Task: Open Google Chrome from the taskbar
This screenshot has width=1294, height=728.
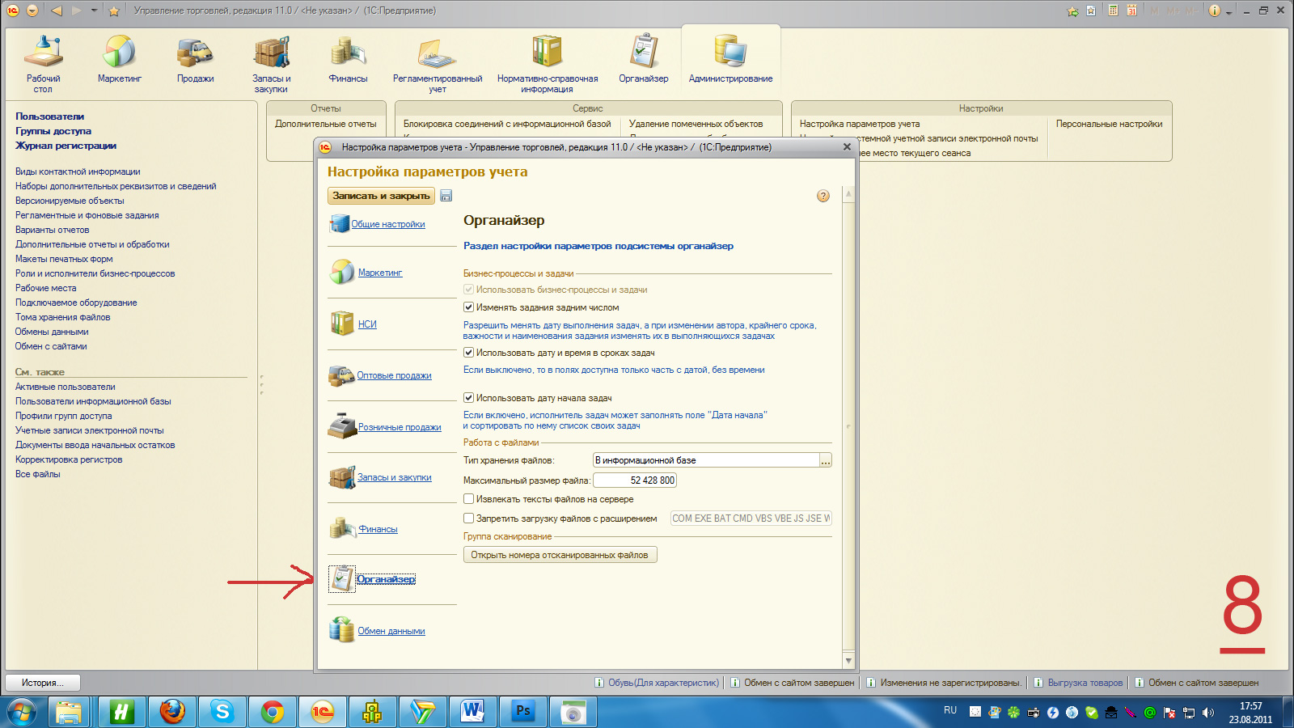Action: point(273,712)
